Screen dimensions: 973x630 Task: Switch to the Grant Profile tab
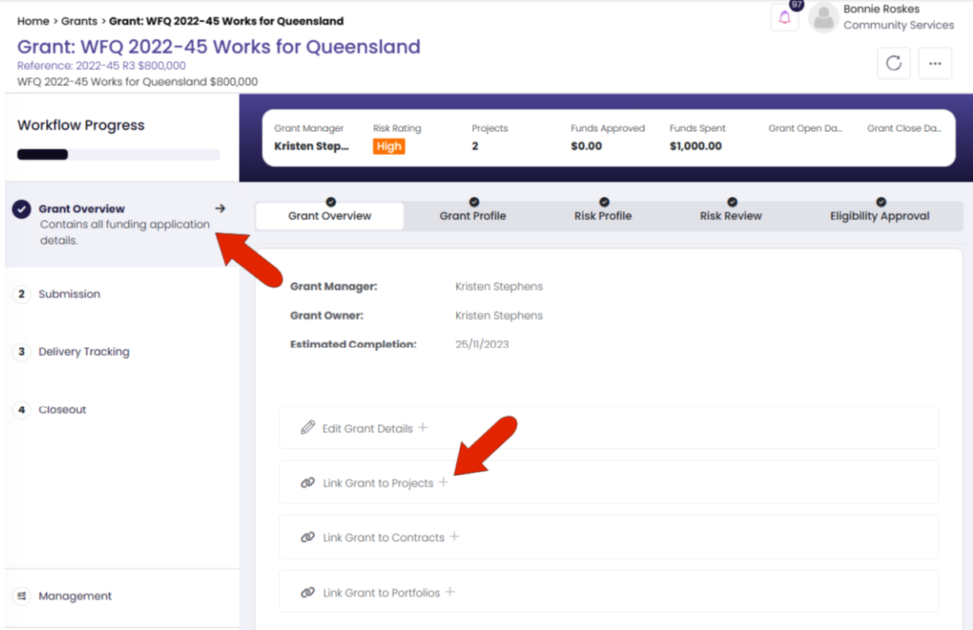coord(473,216)
